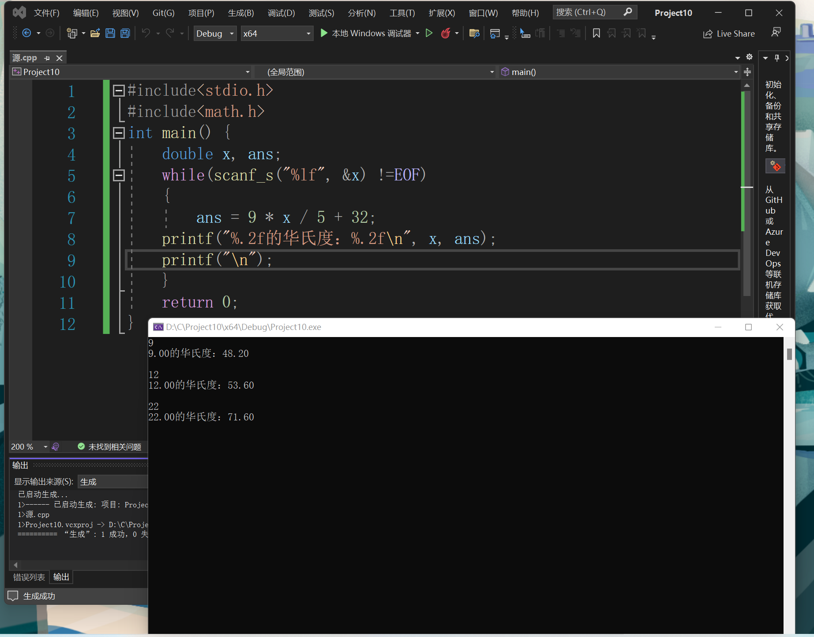Start without debugging using hollow green arrow
The width and height of the screenshot is (814, 637).
(429, 33)
